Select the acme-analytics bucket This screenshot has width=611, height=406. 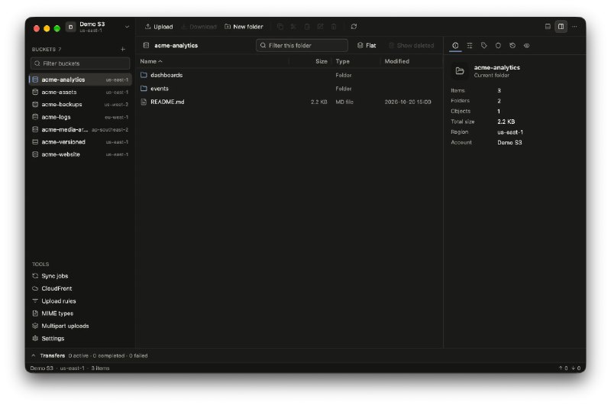(x=80, y=80)
